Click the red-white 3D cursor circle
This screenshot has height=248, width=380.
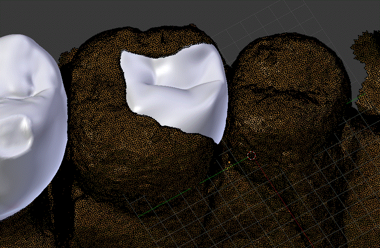[251, 155]
